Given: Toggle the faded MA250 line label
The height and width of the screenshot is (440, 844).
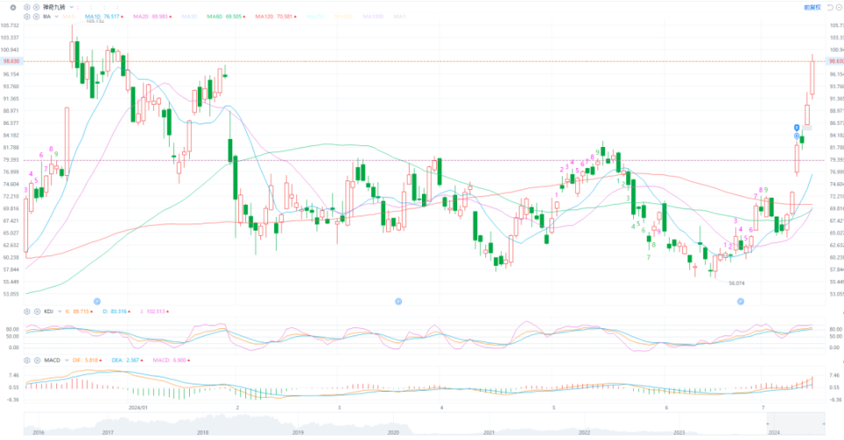Looking at the screenshot, I should (316, 17).
